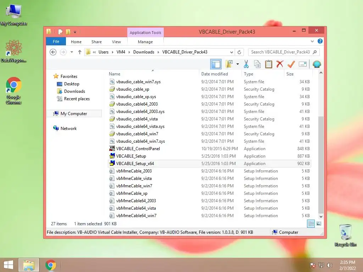363x272 pixels.
Task: Select Desktop under Favorites
Action: (72, 84)
